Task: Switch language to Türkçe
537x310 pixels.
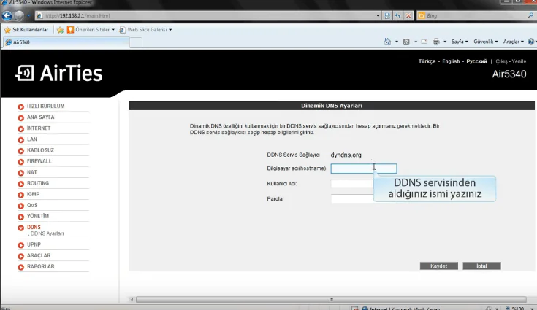Action: pyautogui.click(x=427, y=61)
